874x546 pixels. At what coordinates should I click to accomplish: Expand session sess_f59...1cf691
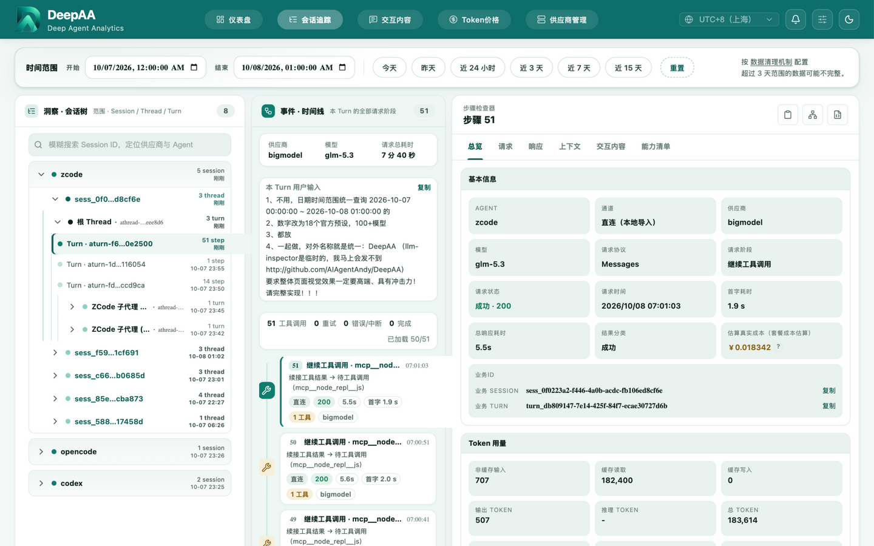[55, 352]
